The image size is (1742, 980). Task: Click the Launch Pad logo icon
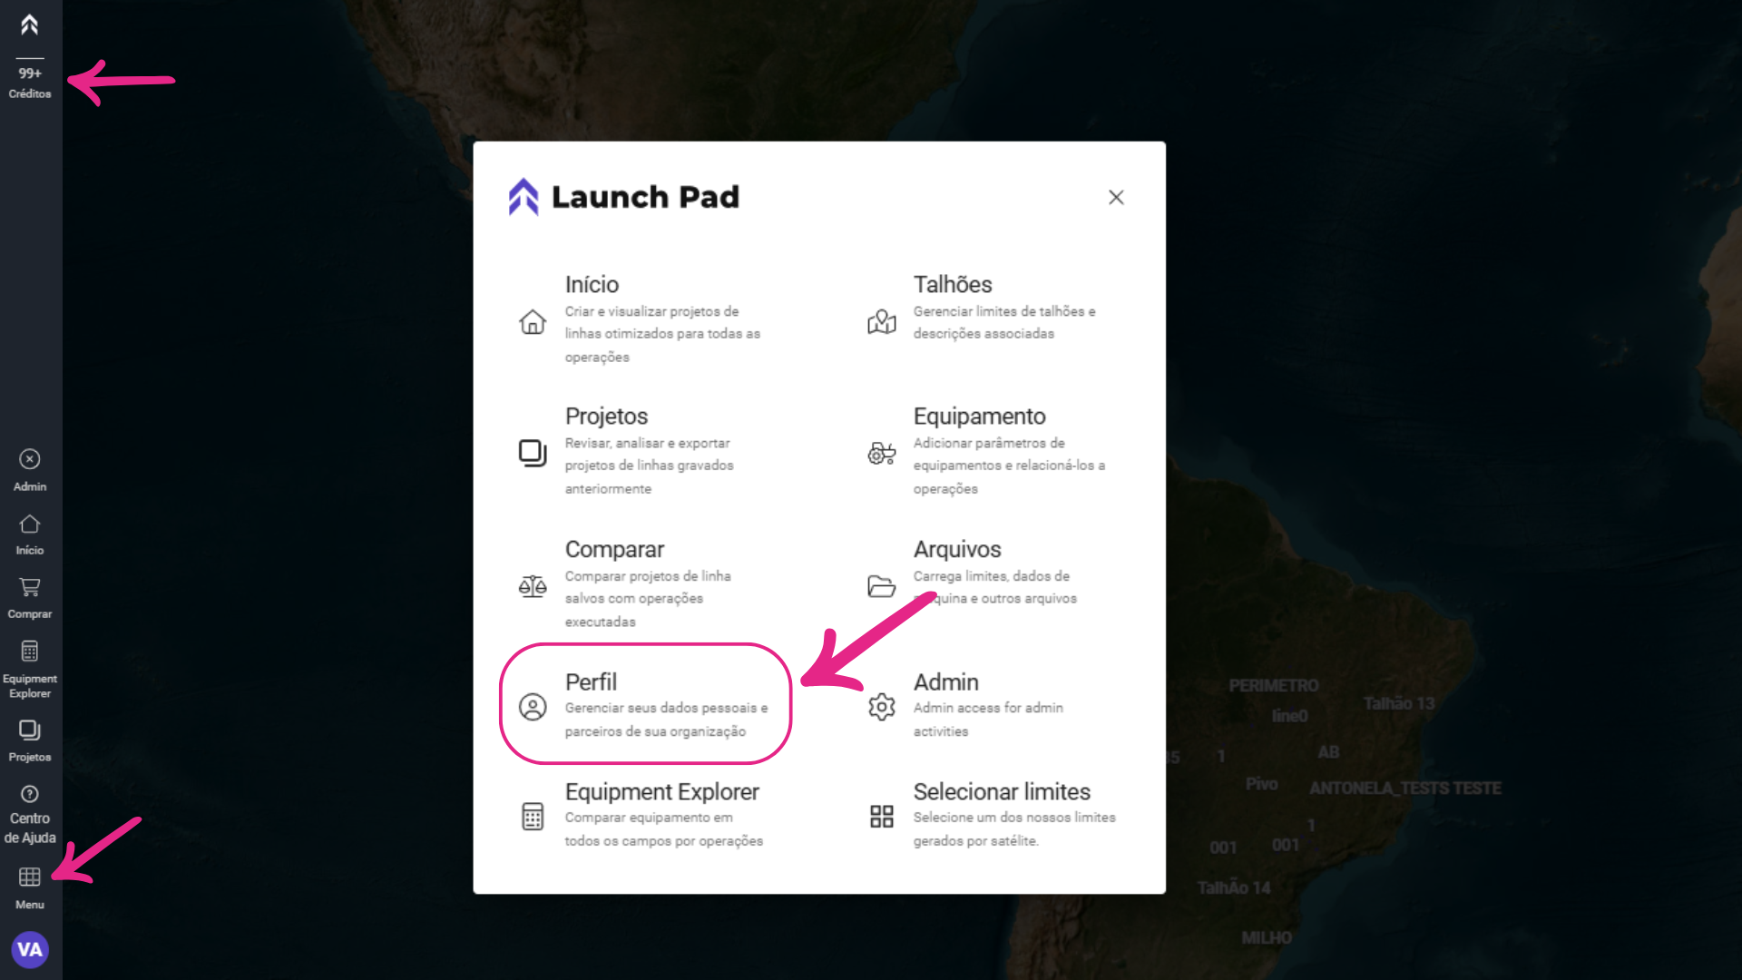(x=524, y=197)
